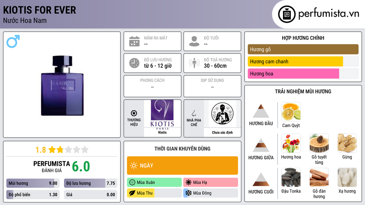Viewport: 365px width, 205px height.
Task: Click the snowflake icon for Mùa Đông
Action: pos(189,193)
